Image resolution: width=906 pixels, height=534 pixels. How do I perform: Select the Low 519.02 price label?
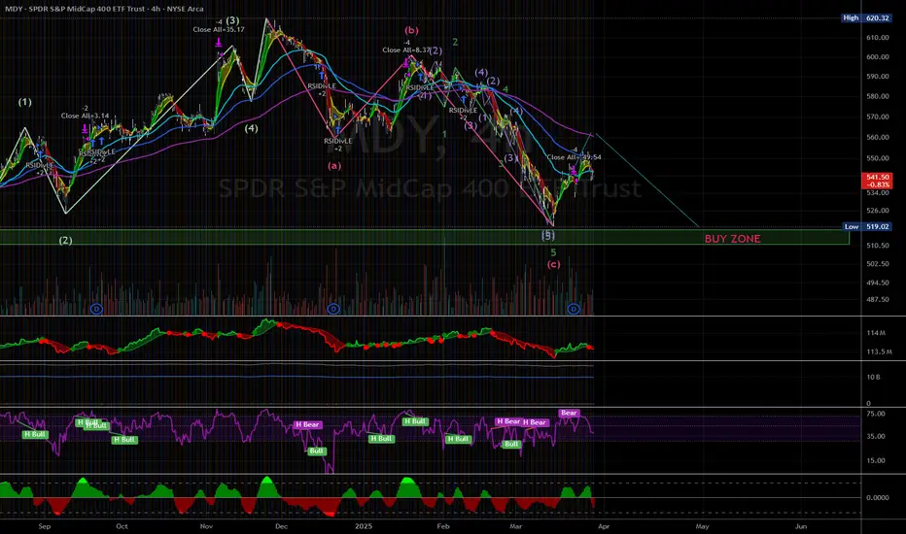[x=866, y=227]
